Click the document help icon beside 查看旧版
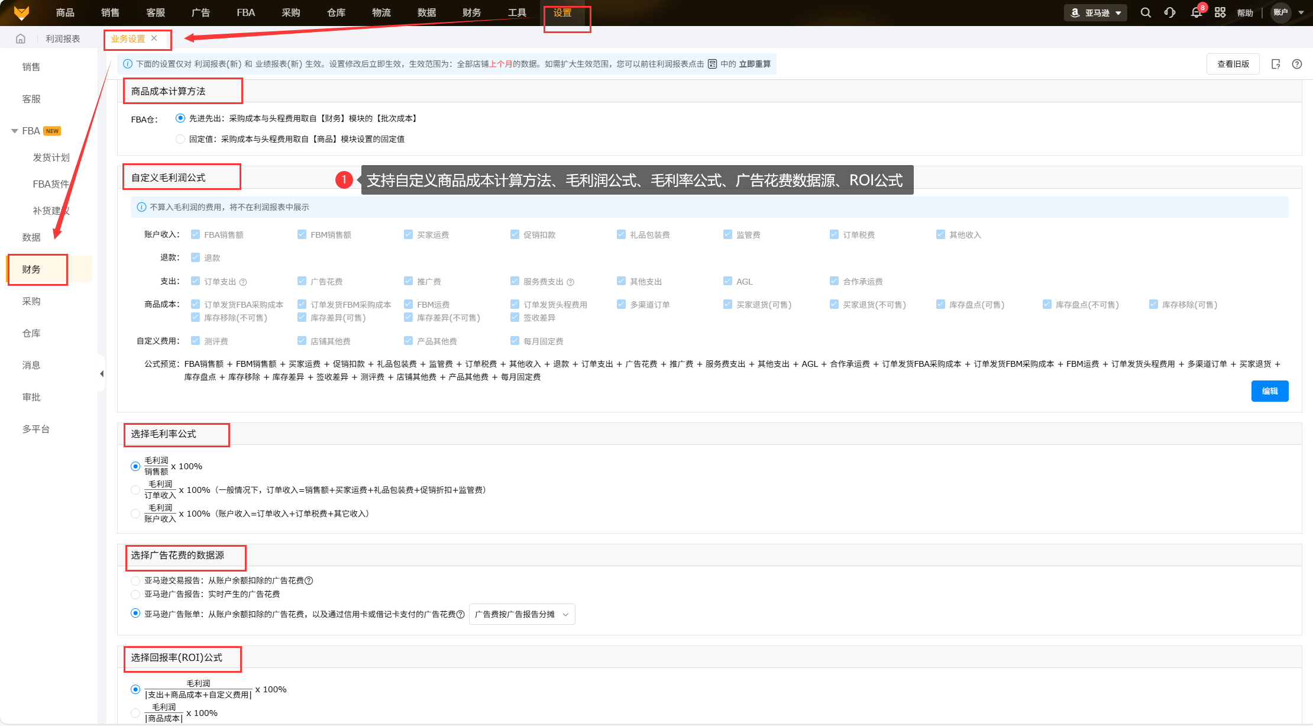1313x726 pixels. [1276, 64]
